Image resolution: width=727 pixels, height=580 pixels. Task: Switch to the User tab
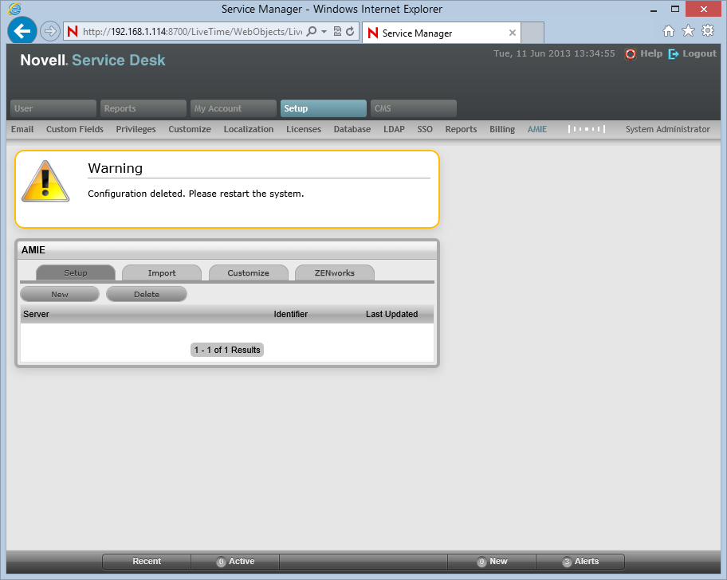pyautogui.click(x=53, y=108)
